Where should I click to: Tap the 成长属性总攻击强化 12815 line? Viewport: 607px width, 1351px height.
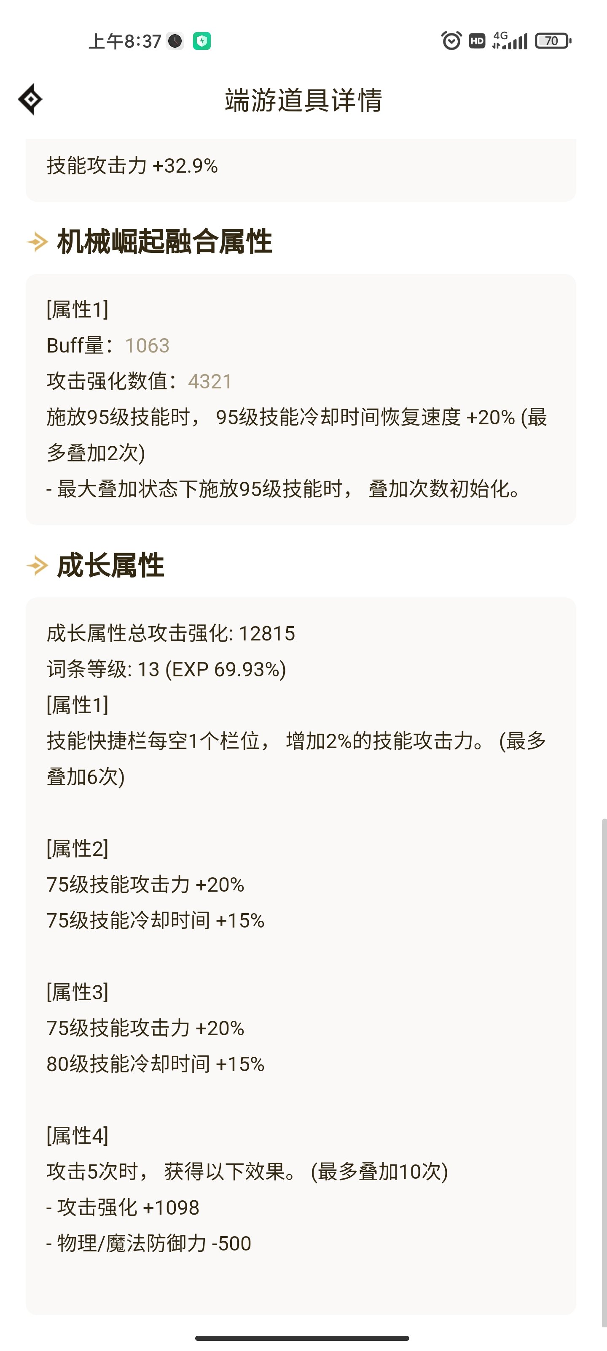click(171, 634)
